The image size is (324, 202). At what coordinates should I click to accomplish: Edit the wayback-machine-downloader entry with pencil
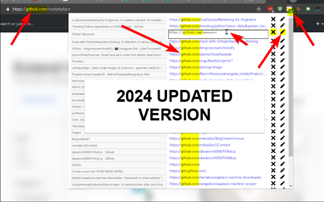(282, 177)
